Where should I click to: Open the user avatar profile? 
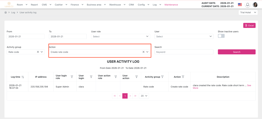pos(255,5)
